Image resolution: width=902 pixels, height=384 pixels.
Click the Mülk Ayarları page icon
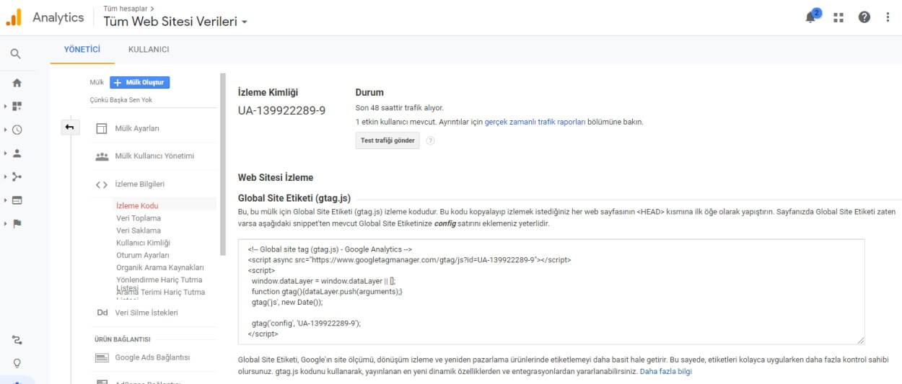point(102,128)
